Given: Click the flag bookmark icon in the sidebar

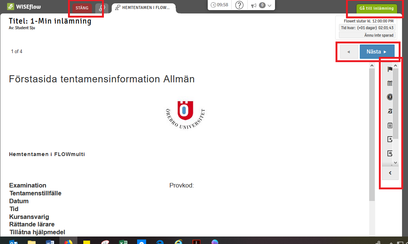Looking at the screenshot, I should click(x=390, y=69).
